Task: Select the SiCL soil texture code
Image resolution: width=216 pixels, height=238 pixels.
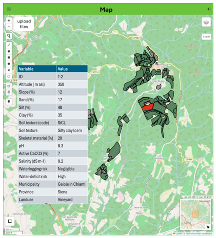Action: (x=61, y=123)
